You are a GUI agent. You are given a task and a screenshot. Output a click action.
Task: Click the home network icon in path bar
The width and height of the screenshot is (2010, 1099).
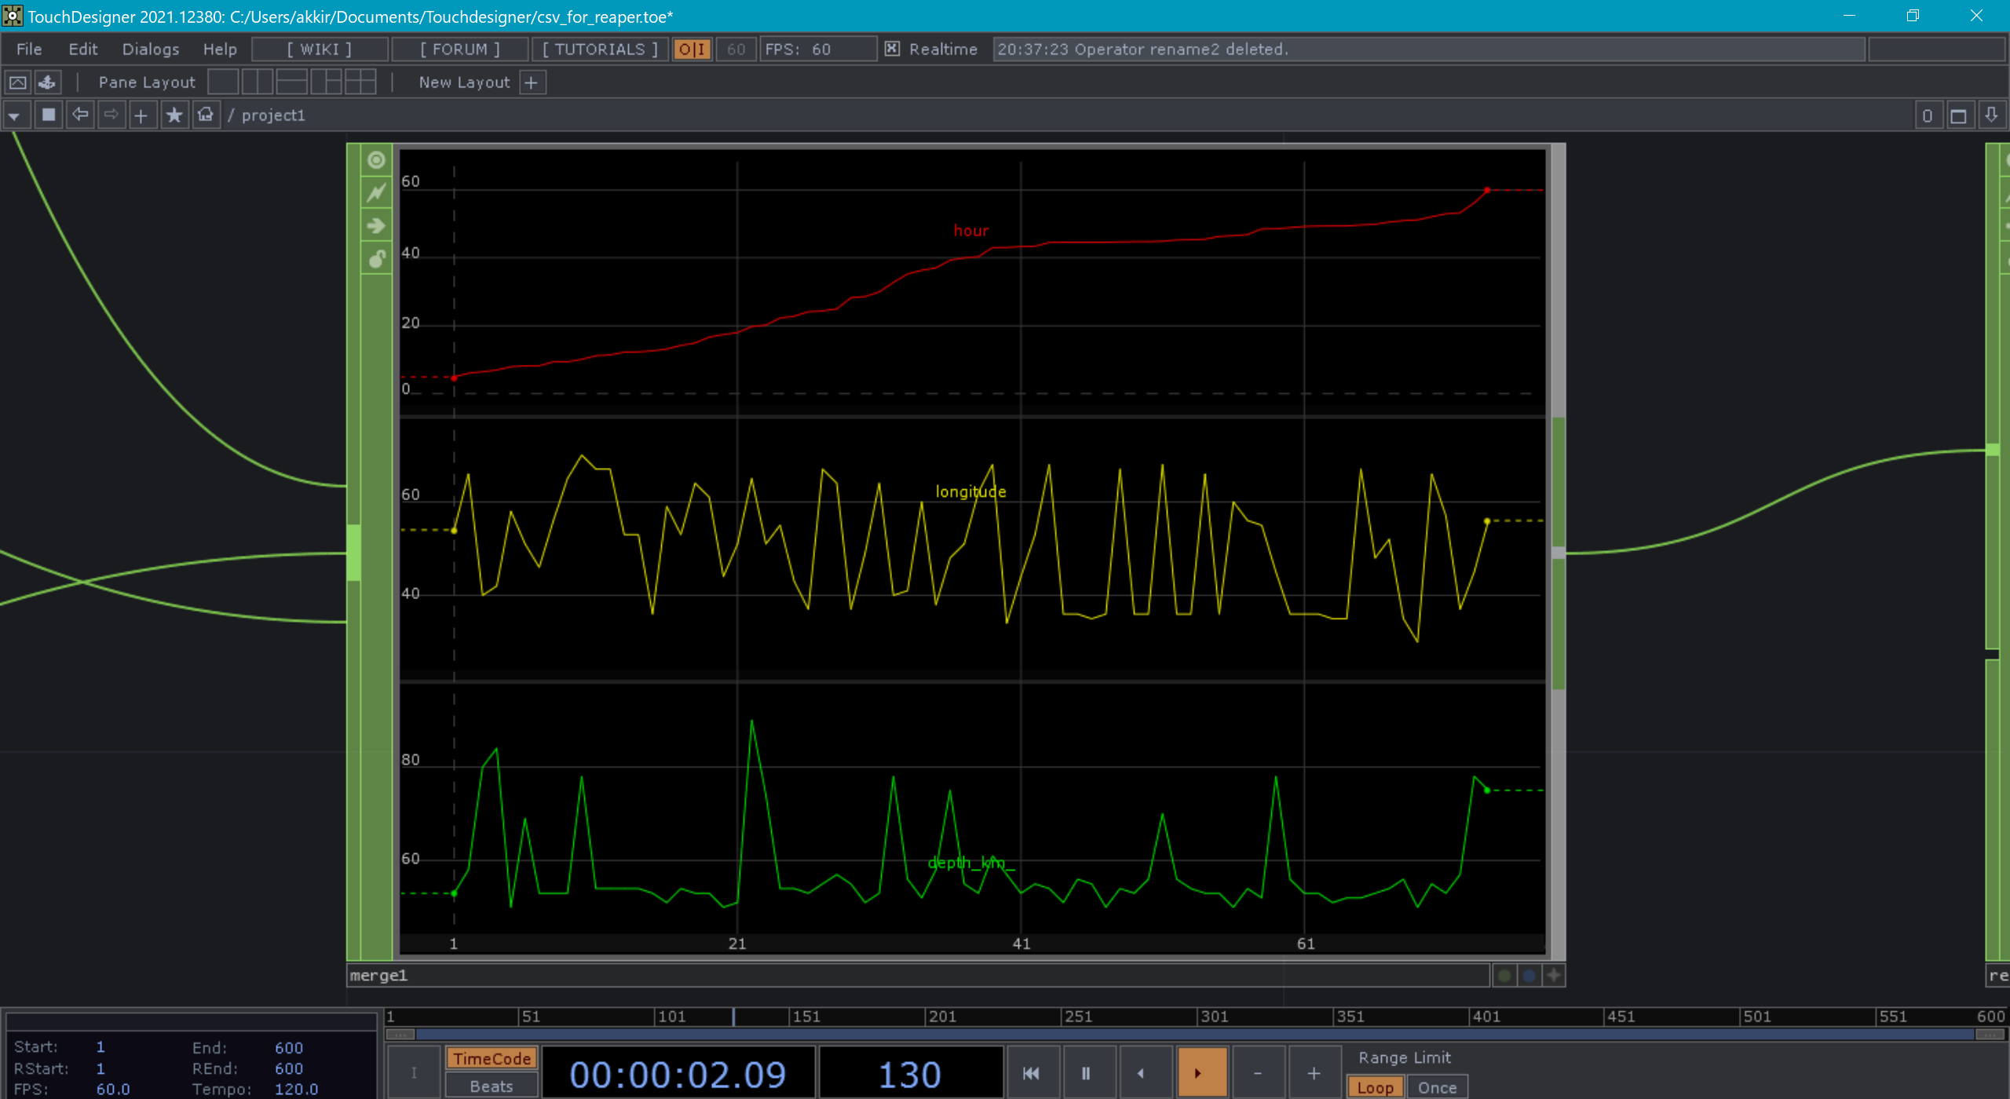206,115
